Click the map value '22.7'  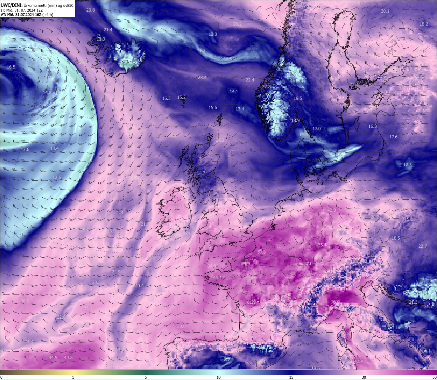[422, 246]
